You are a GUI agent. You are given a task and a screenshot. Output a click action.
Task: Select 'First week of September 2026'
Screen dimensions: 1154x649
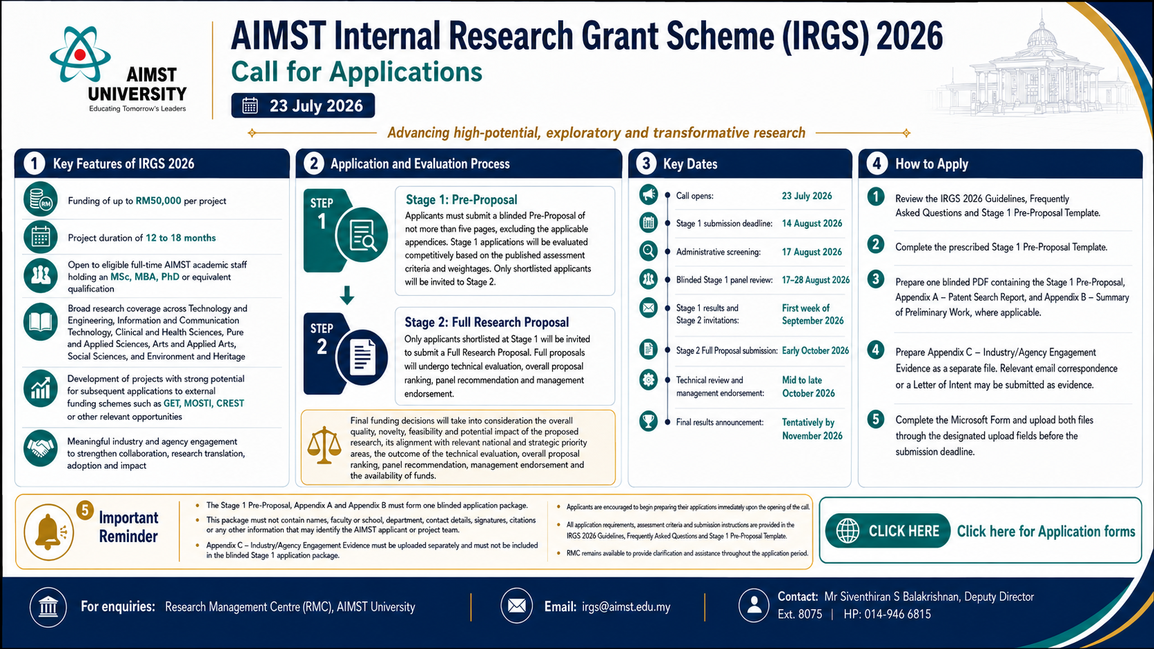[x=813, y=314]
